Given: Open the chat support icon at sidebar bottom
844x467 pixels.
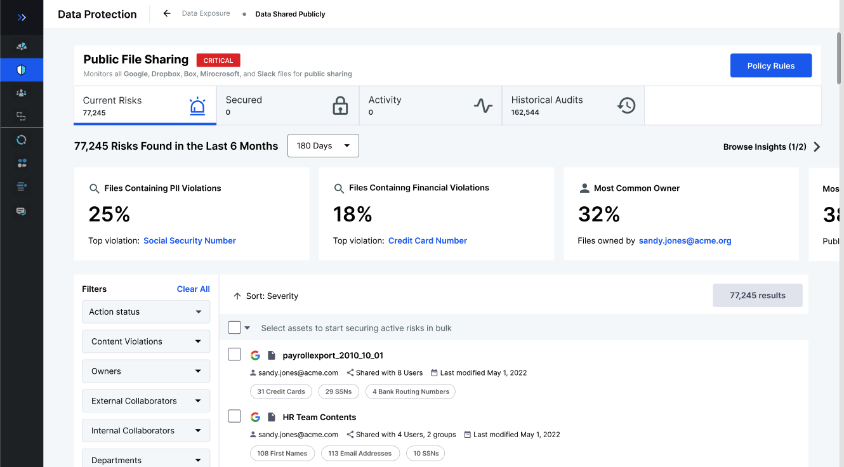Looking at the screenshot, I should coord(21,210).
